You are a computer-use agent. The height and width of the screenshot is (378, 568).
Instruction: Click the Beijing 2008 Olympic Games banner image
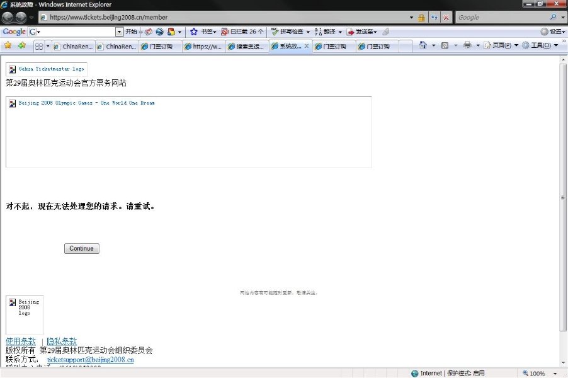(189, 132)
